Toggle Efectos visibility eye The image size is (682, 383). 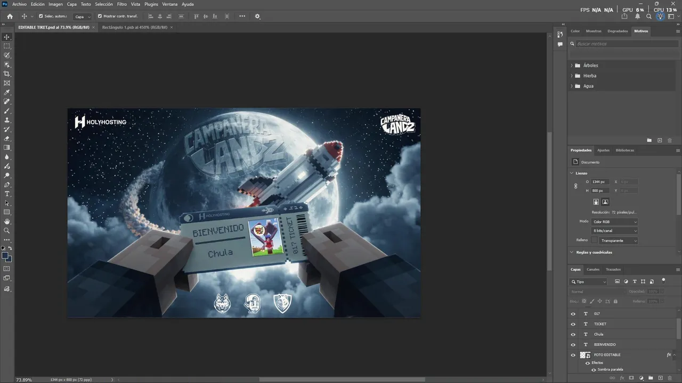tap(588, 363)
